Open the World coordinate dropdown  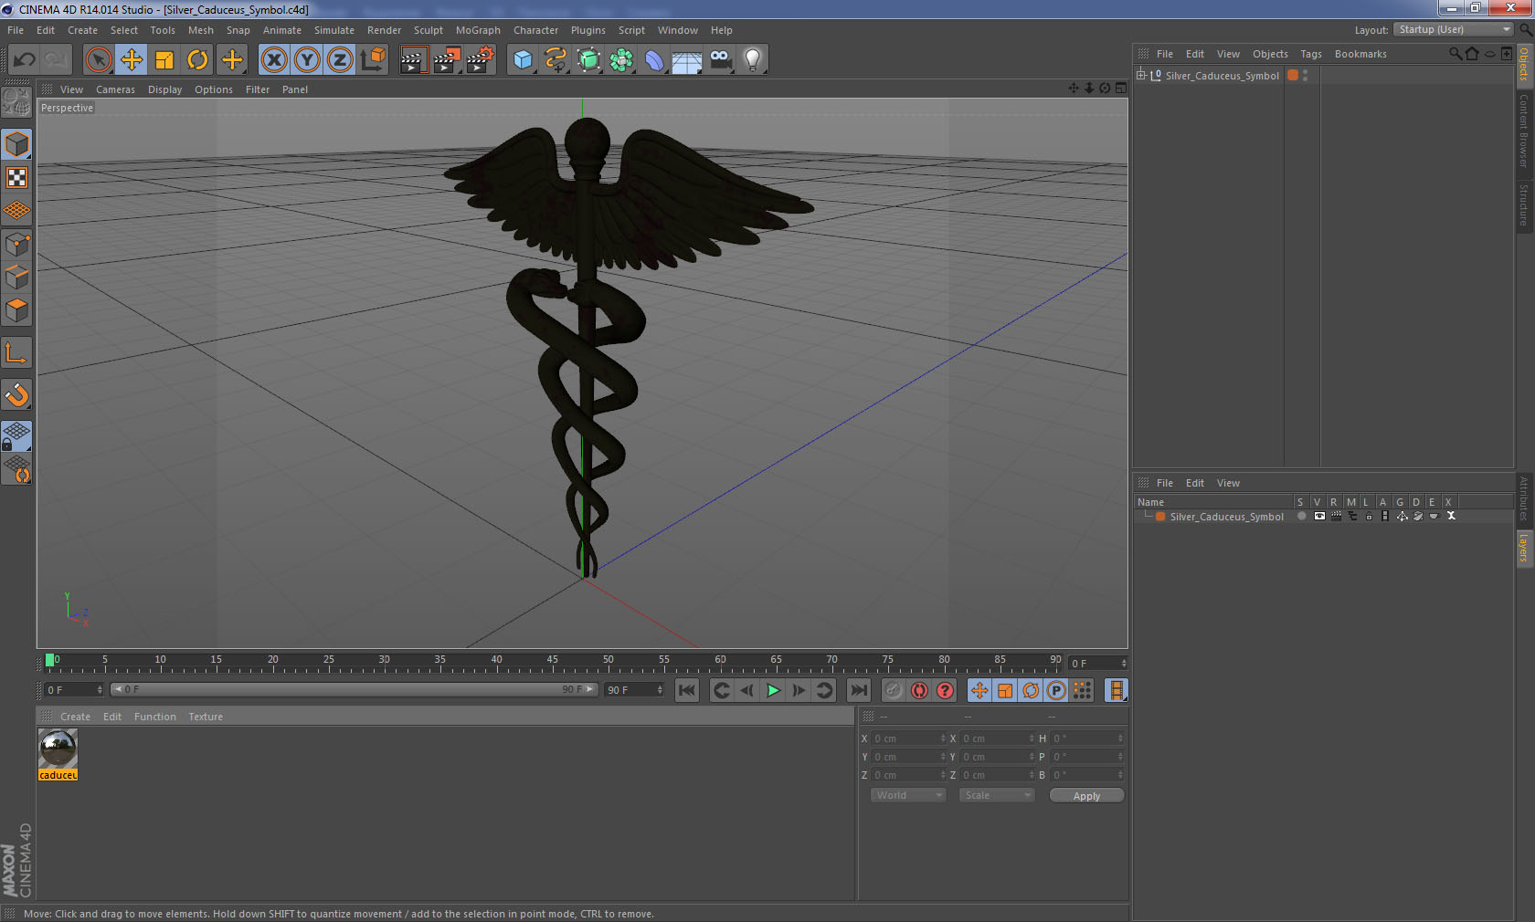(x=907, y=795)
